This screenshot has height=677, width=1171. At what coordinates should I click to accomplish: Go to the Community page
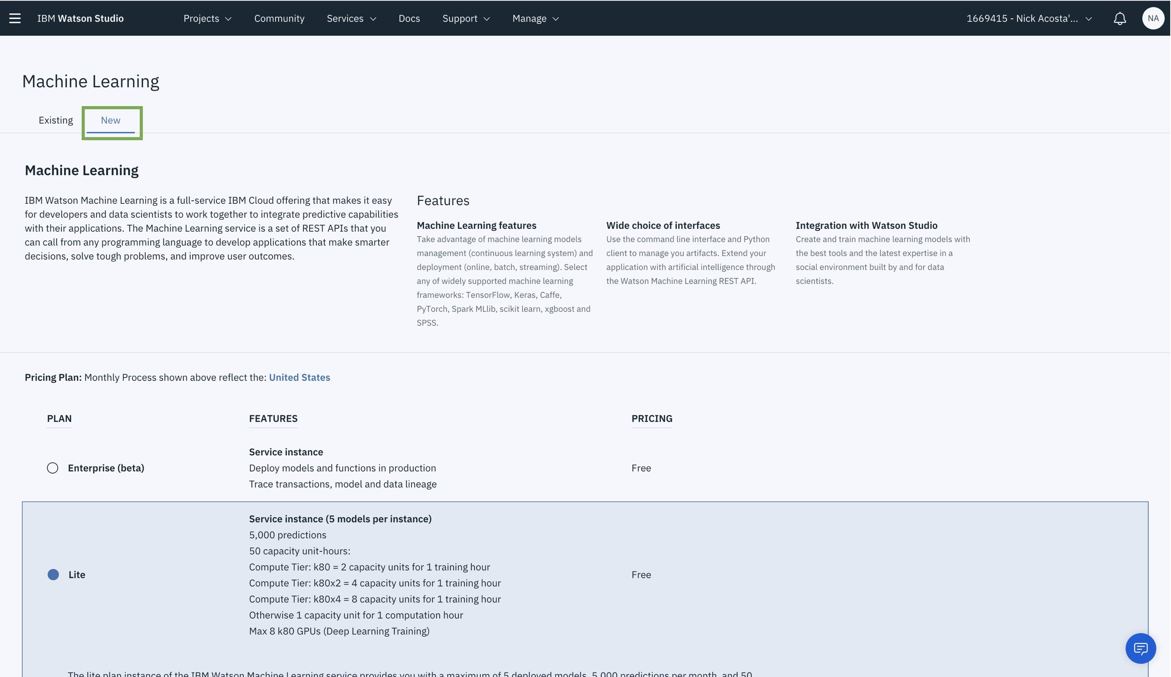279,18
